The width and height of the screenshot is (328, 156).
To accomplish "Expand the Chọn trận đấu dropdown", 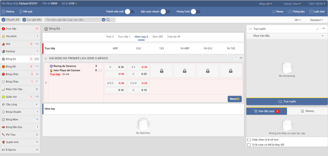I will coord(287,36).
